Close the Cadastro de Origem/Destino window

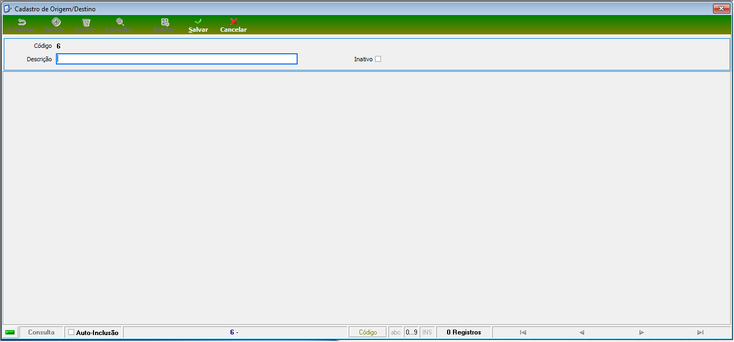(721, 9)
